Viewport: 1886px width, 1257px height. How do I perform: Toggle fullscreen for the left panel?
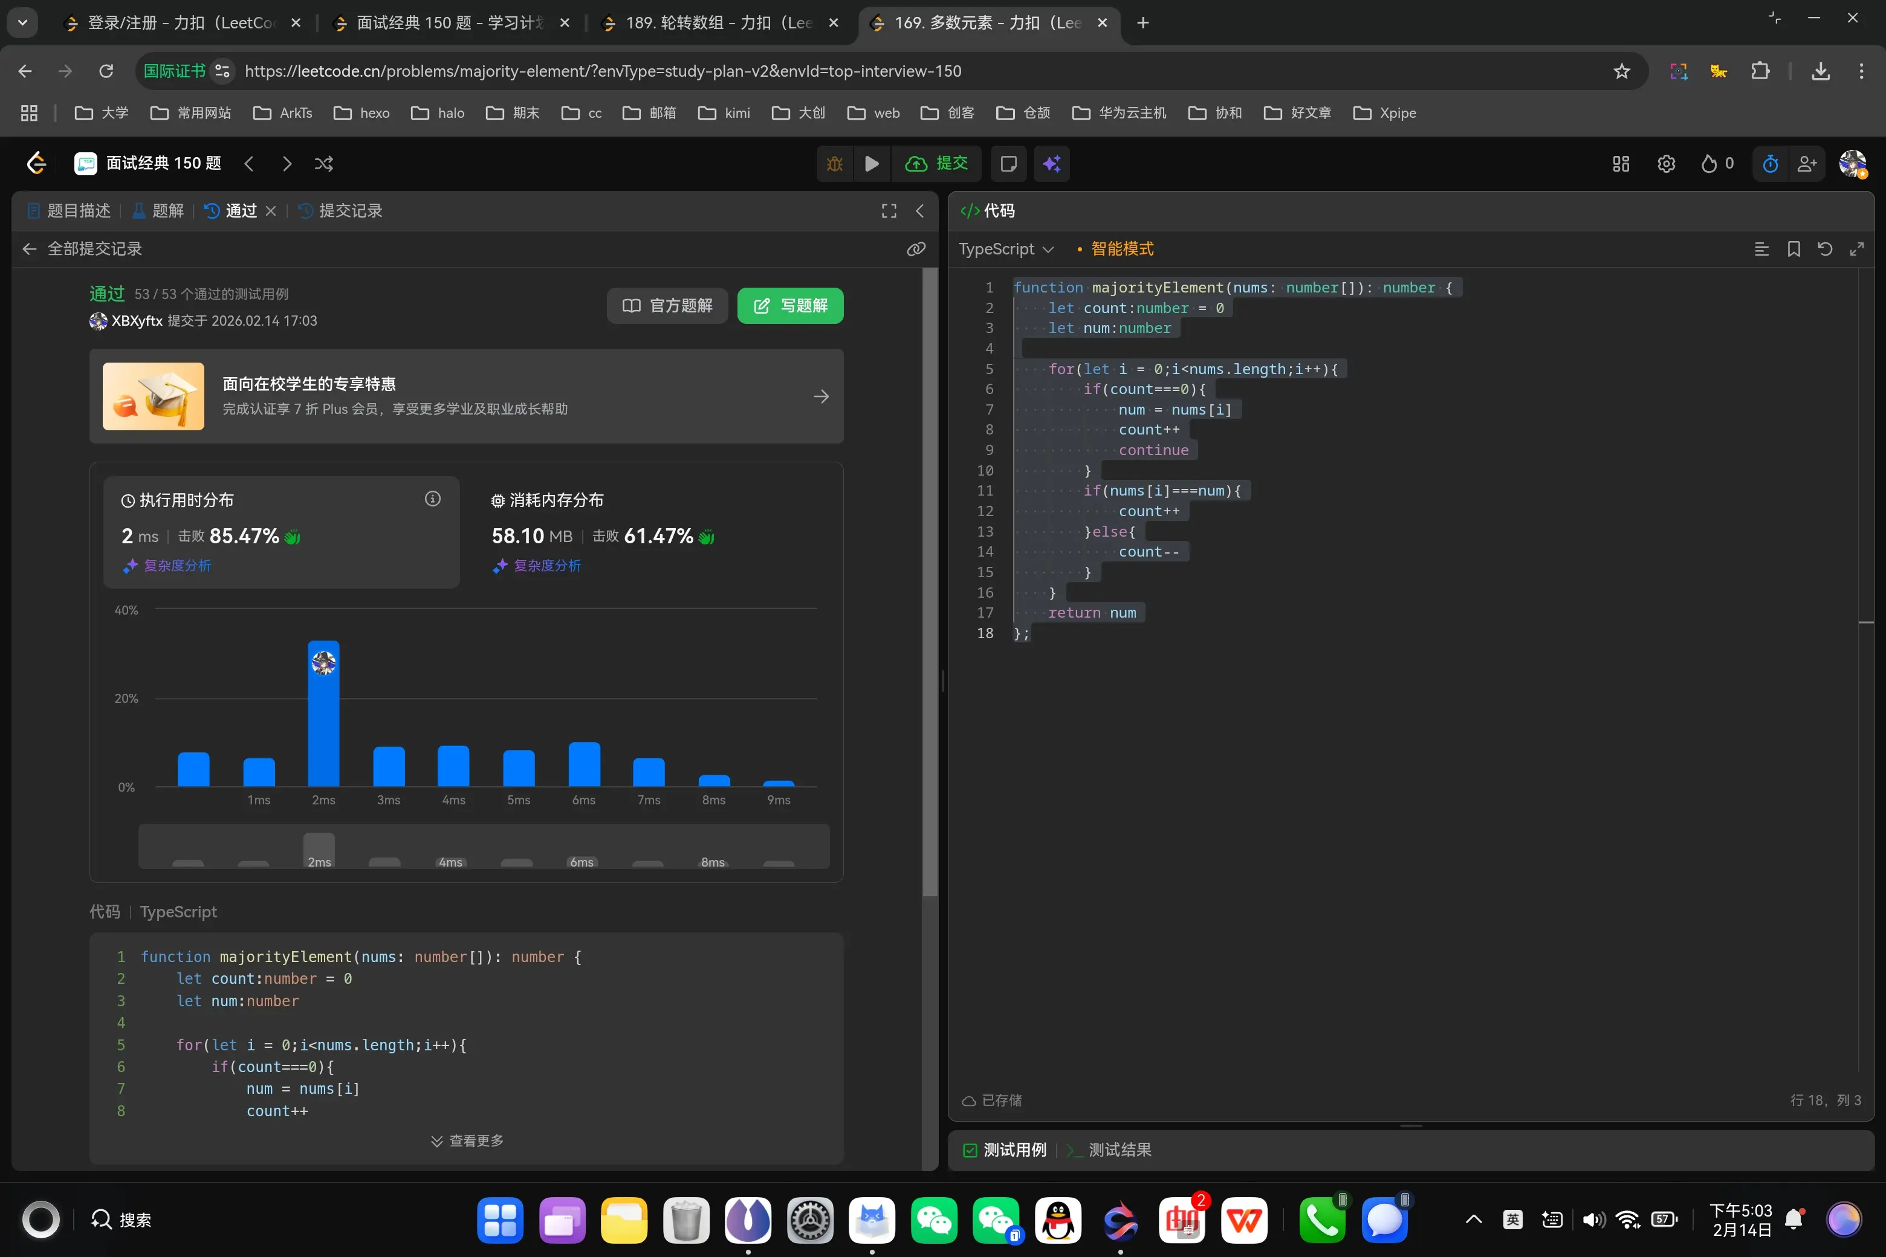point(889,211)
